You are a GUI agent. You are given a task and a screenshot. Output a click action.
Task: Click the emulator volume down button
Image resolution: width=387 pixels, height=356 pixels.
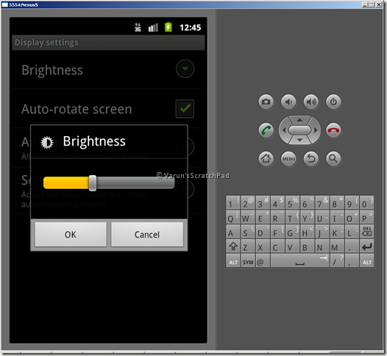288,102
